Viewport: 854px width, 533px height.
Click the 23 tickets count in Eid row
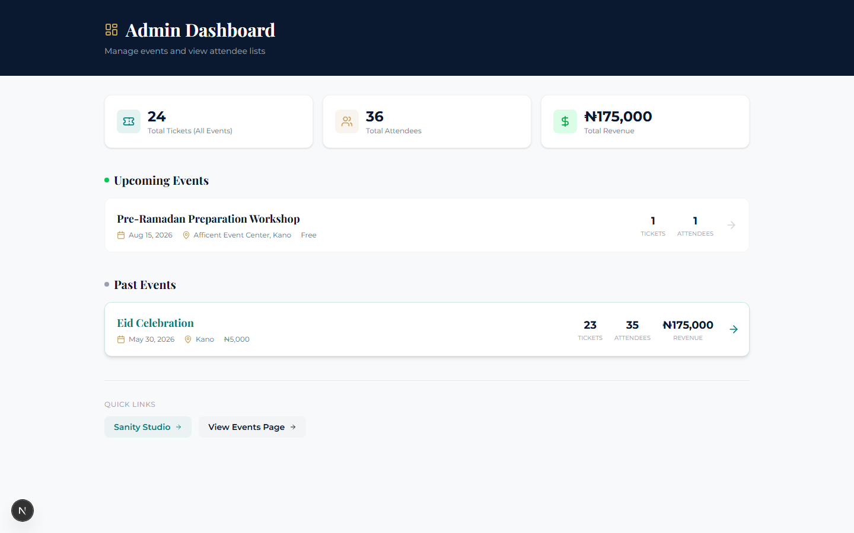coord(590,325)
